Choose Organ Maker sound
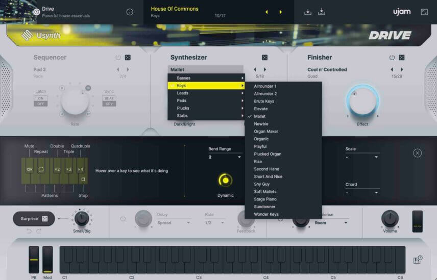The height and width of the screenshot is (280, 437). coord(283,132)
